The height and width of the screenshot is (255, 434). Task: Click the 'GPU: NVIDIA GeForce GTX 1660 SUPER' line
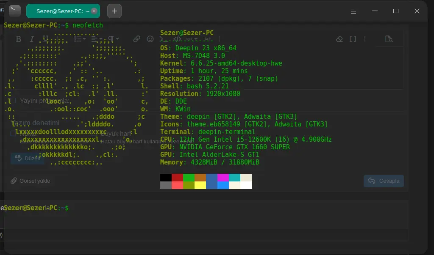[225, 147]
